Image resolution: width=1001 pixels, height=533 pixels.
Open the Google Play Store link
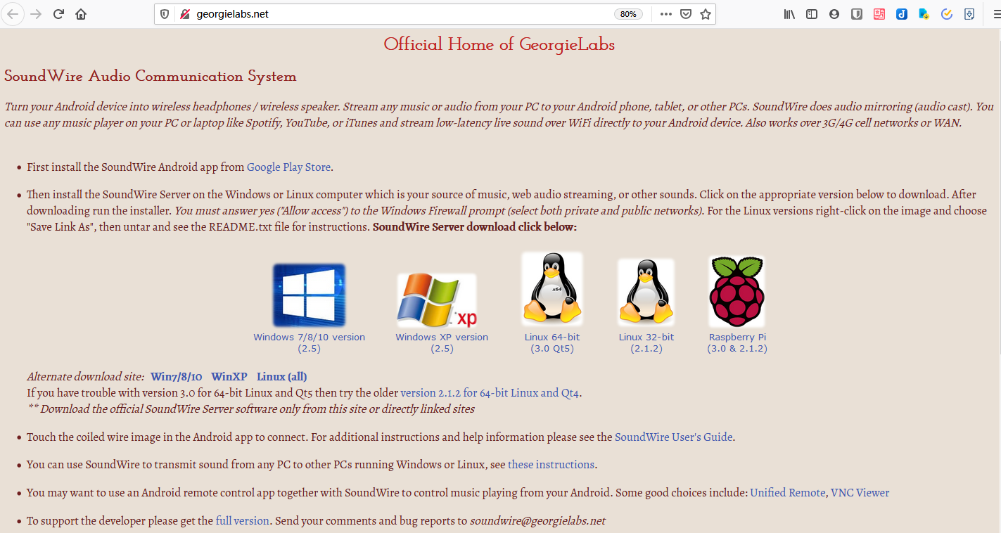288,167
